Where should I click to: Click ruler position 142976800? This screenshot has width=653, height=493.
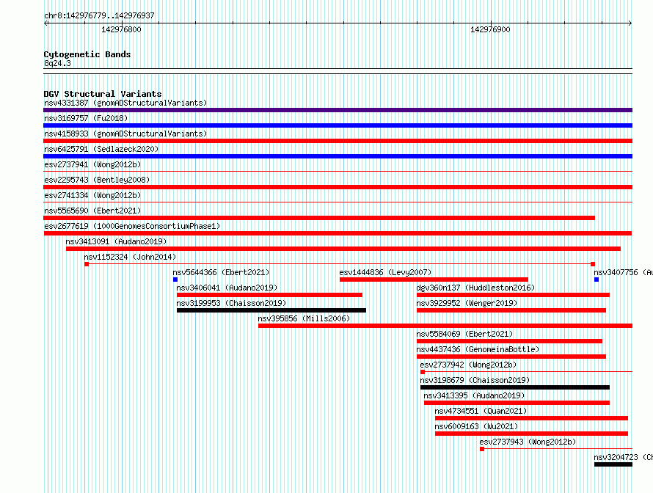point(121,29)
